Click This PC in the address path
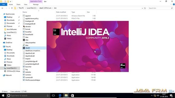Viewport: 175px width, 98px height. (21, 8)
